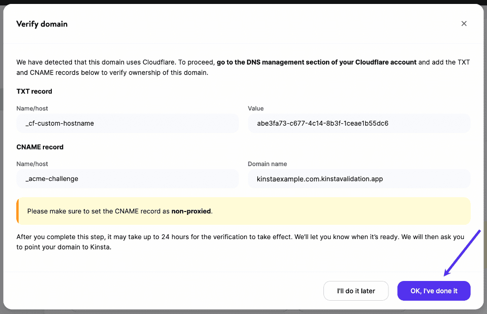Screen dimensions: 487x314
Task: Click the Domain name label
Action: point(267,164)
